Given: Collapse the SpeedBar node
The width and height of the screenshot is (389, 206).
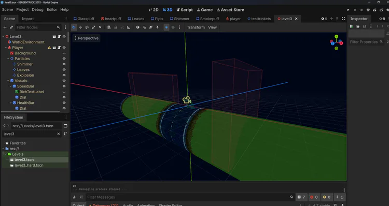Looking at the screenshot, I should [11, 86].
